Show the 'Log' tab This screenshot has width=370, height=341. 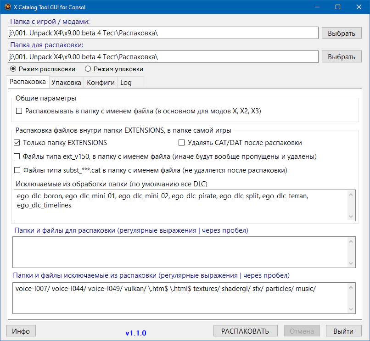(126, 83)
